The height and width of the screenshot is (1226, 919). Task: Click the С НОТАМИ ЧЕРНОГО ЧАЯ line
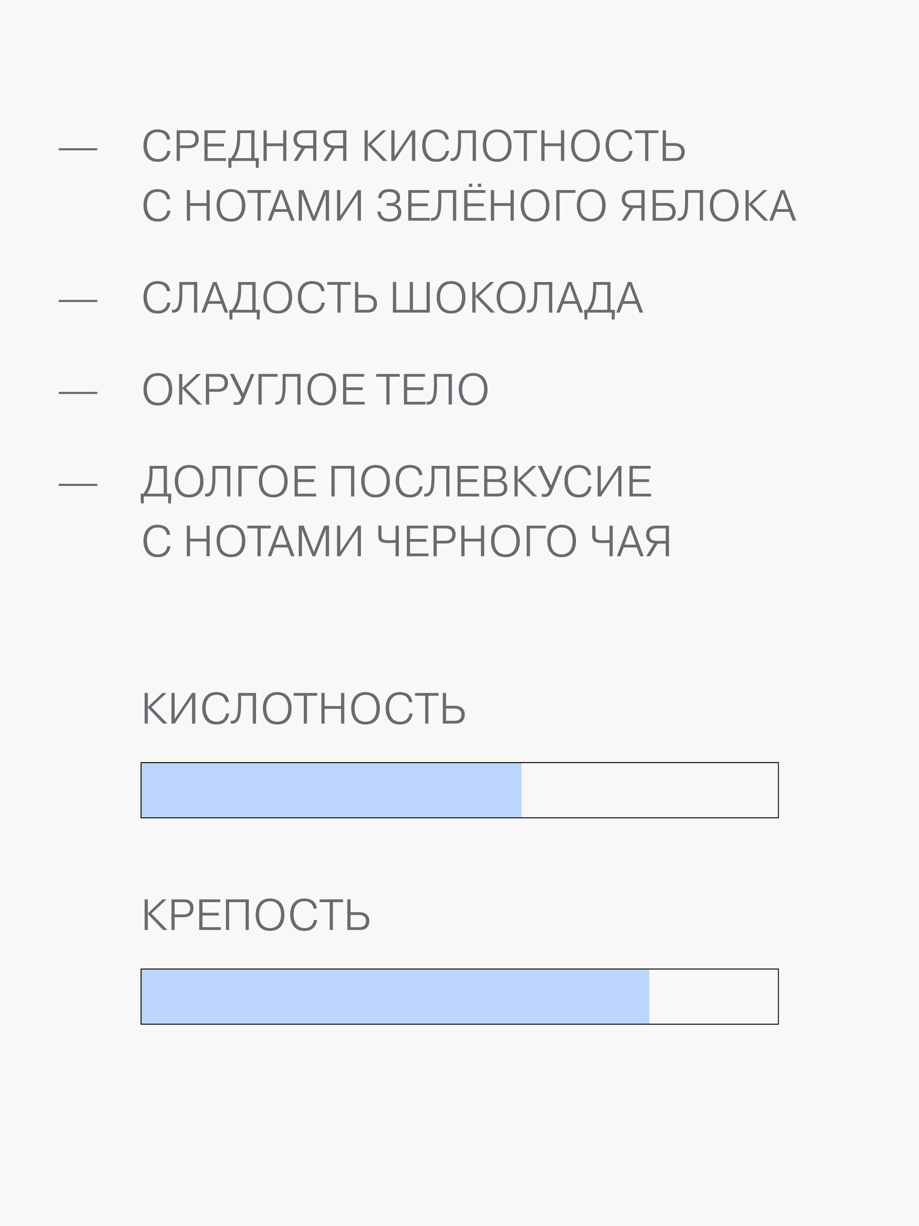(x=406, y=541)
